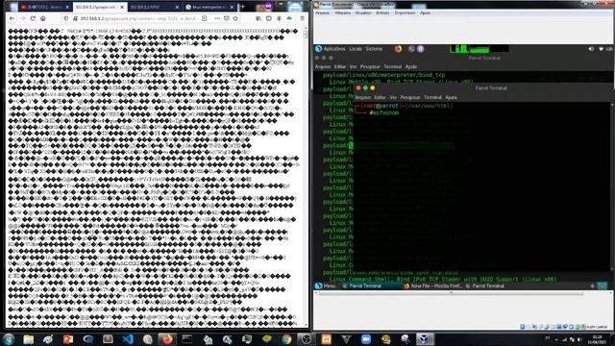Open File Explorer from Windows taskbar
The height and width of the screenshot is (346, 615).
click(28, 339)
